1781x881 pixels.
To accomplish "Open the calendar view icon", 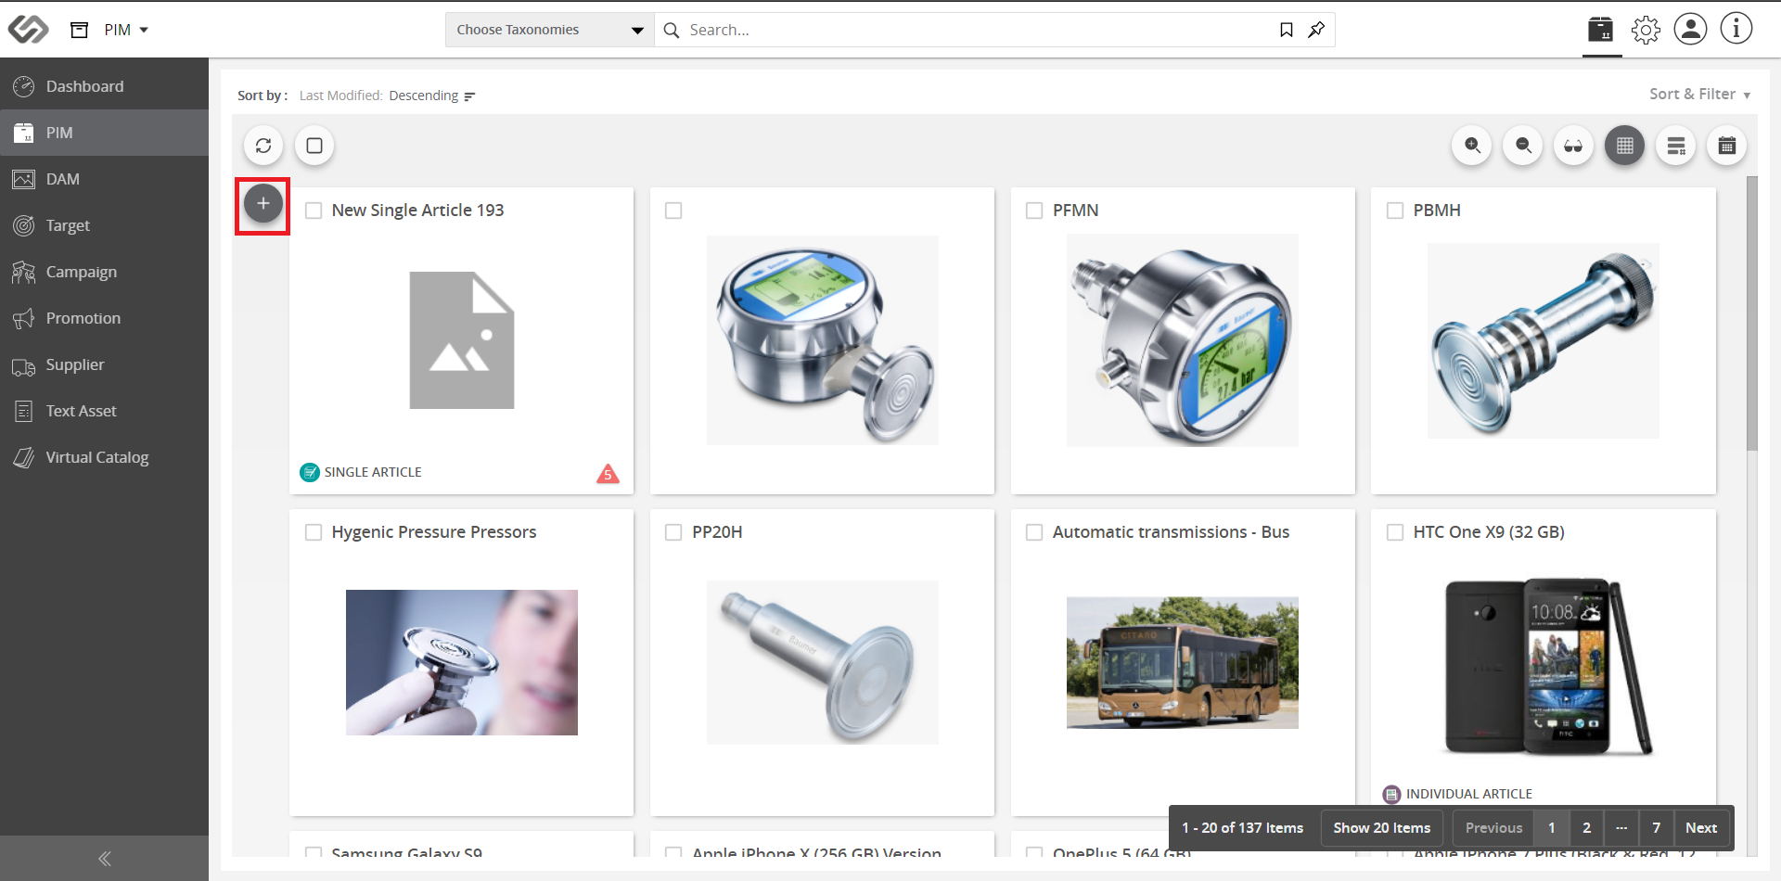I will 1727,146.
